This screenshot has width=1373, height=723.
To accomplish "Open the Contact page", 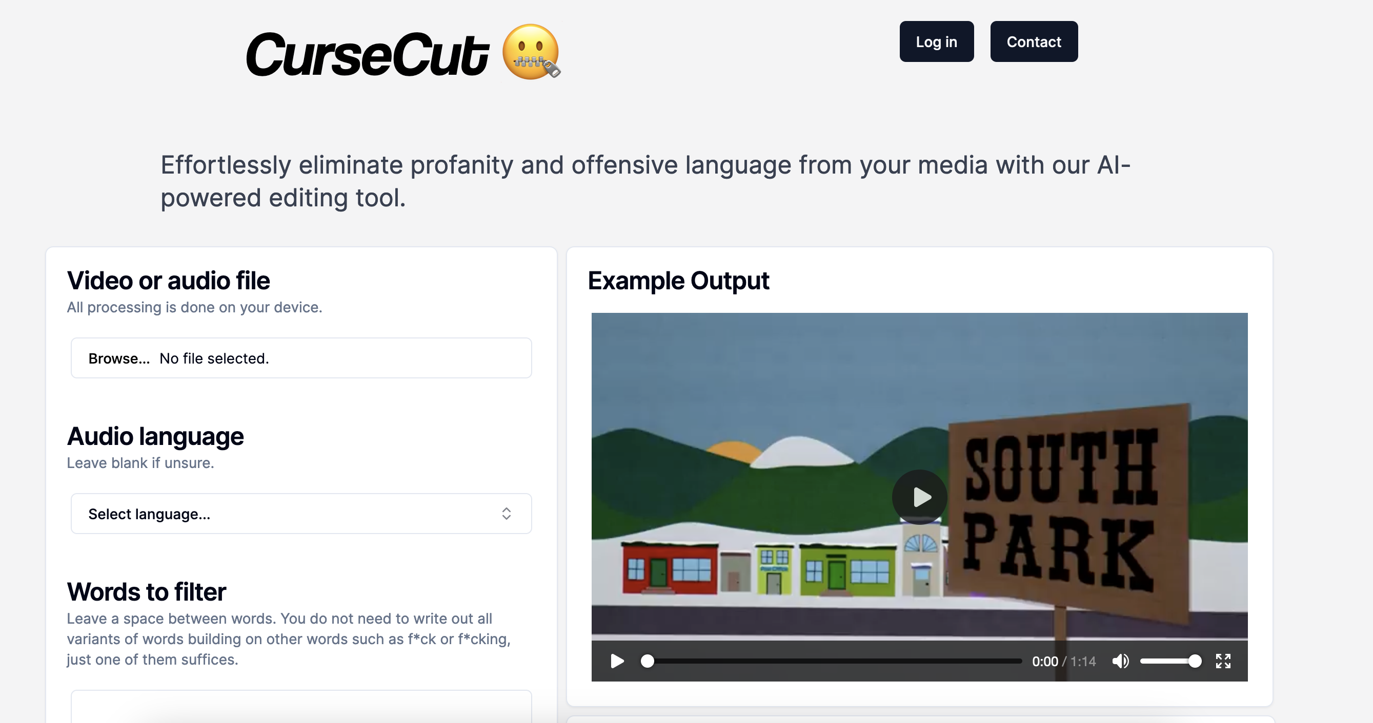I will pyautogui.click(x=1034, y=41).
